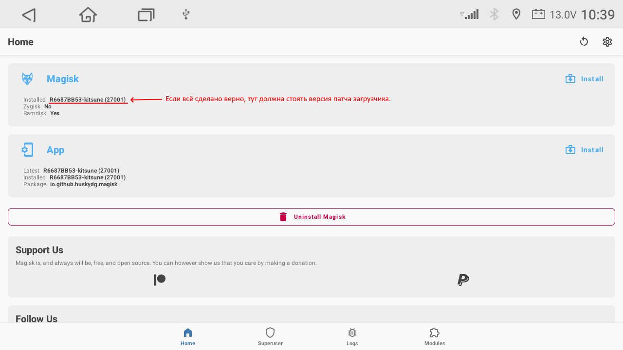The image size is (623, 350).
Task: Open the Logs tab
Action: point(352,336)
